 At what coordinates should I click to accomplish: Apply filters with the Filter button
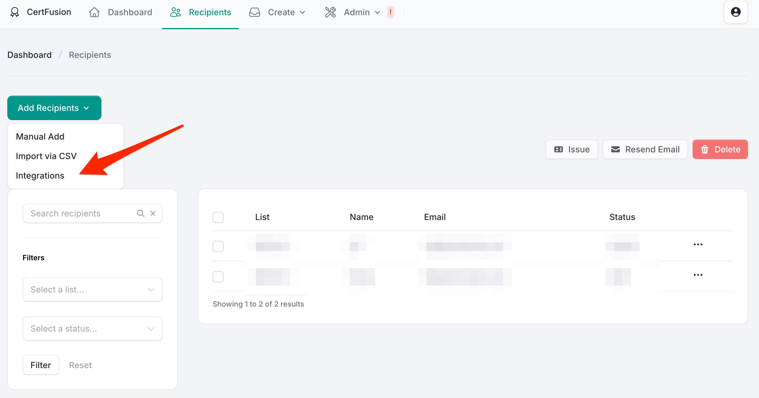(x=41, y=365)
